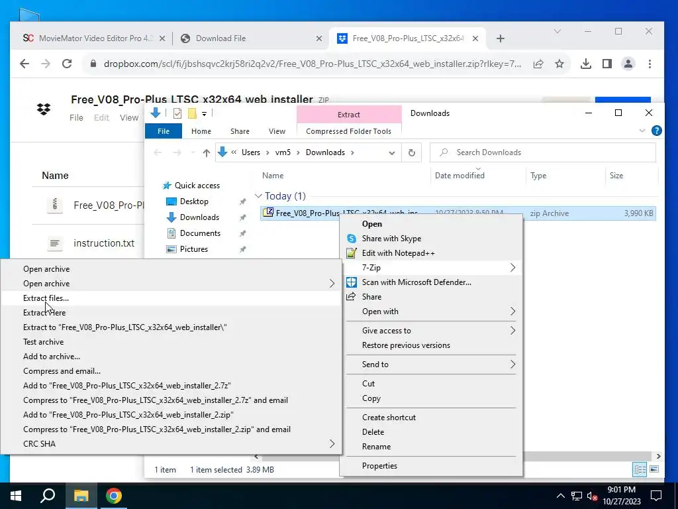Viewport: 678px width, 509px height.
Task: Open the File tab in Explorer ribbon
Action: pyautogui.click(x=164, y=131)
